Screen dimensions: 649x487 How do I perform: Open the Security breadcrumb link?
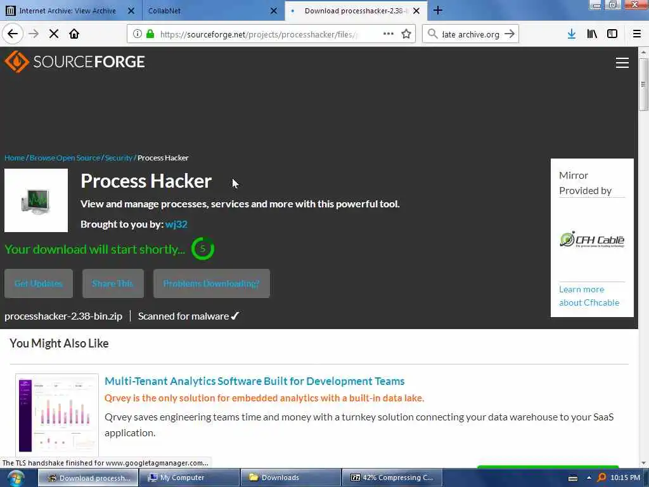pos(119,158)
